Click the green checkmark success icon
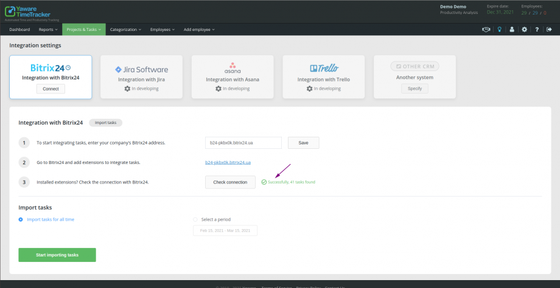Image resolution: width=560 pixels, height=288 pixels. (x=264, y=182)
